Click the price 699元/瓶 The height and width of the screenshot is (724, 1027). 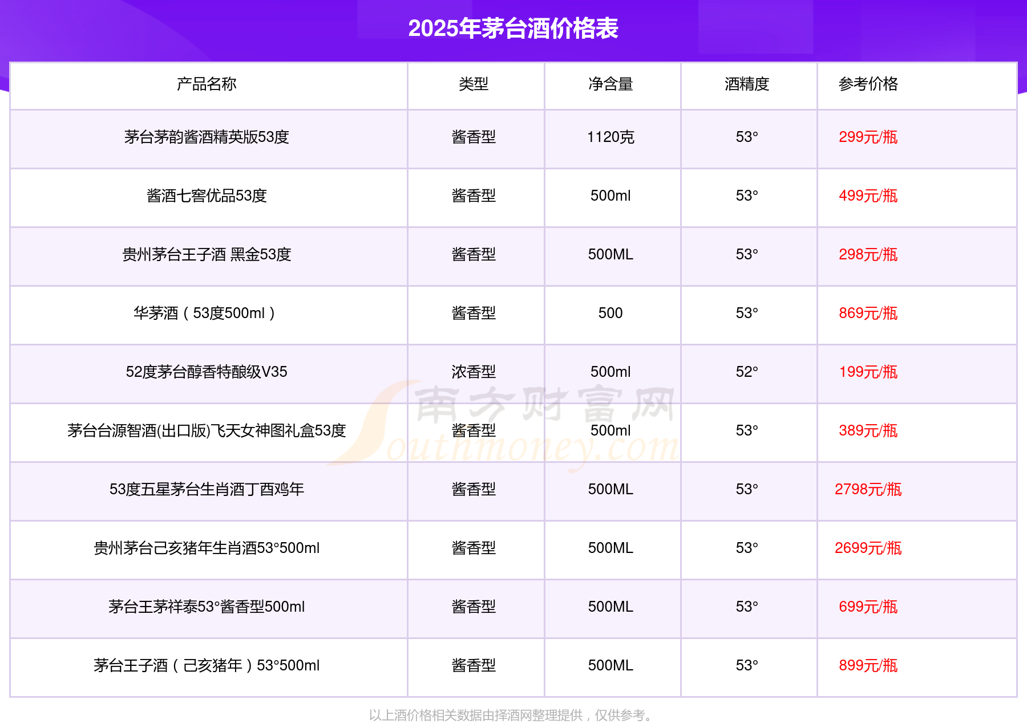coord(868,607)
